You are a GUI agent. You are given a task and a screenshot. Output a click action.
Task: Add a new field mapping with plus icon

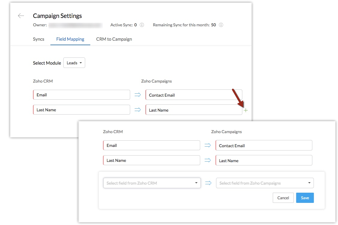point(246,110)
